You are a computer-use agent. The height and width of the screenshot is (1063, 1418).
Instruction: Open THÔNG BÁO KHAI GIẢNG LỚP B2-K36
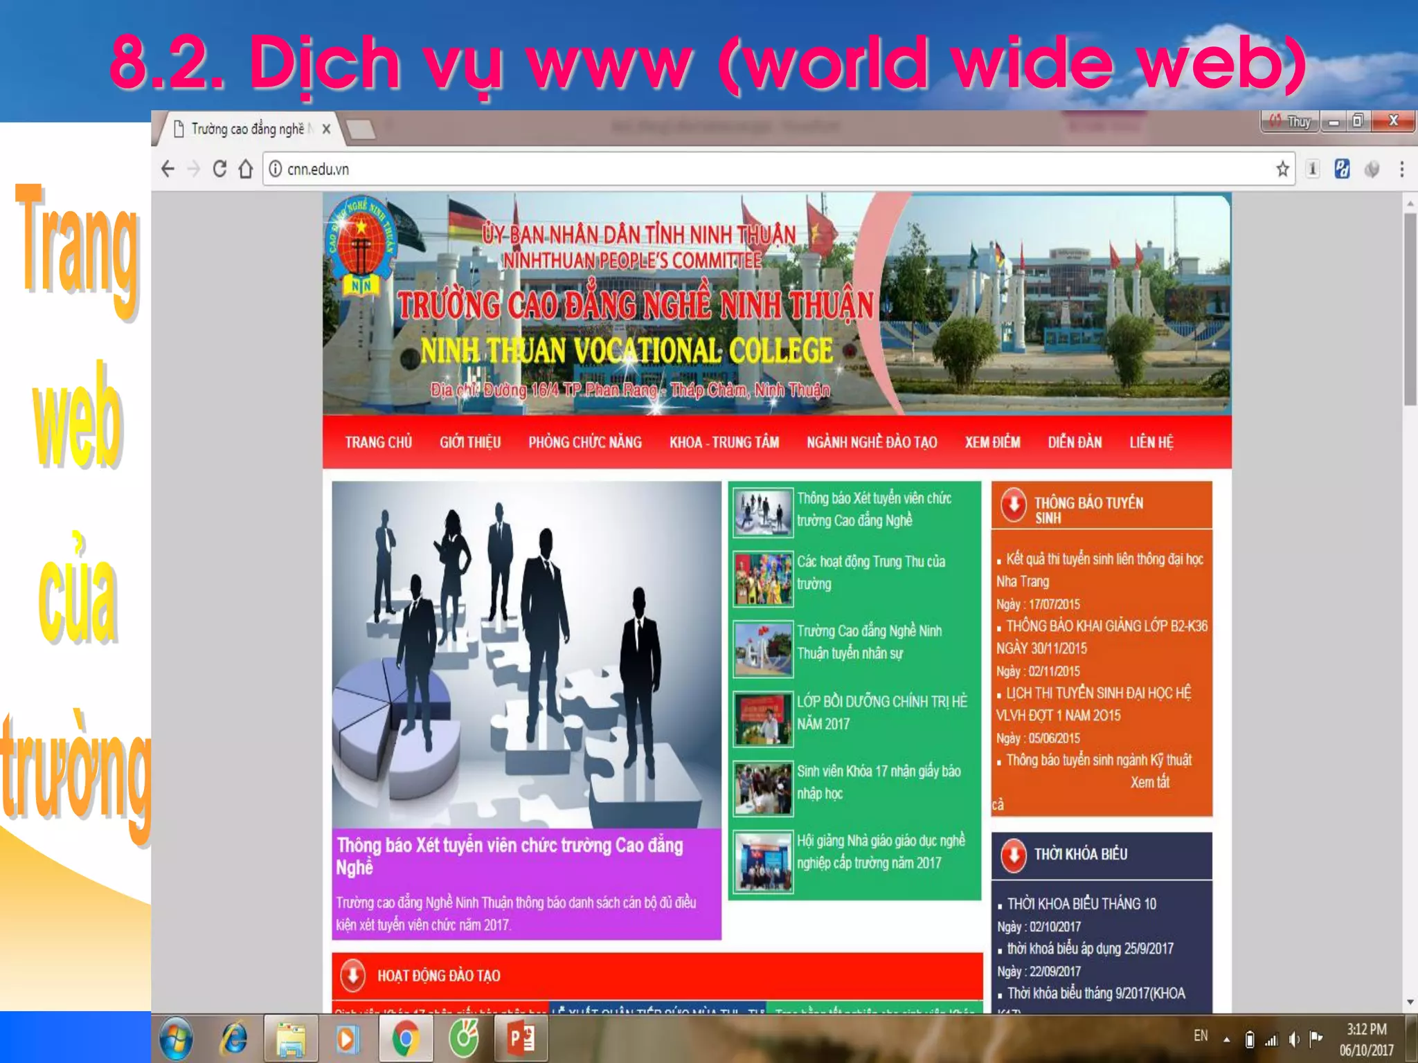pos(1102,637)
